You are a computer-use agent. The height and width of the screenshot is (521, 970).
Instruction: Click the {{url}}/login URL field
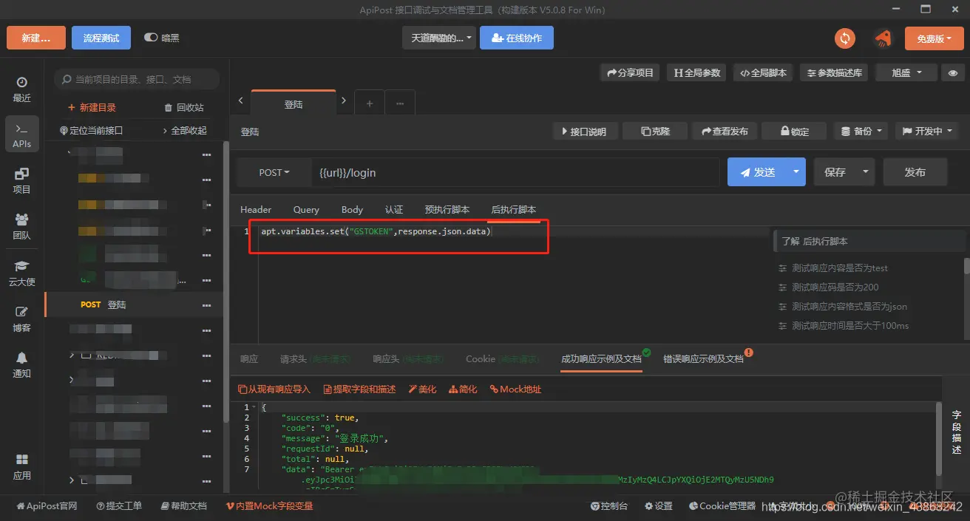click(516, 172)
